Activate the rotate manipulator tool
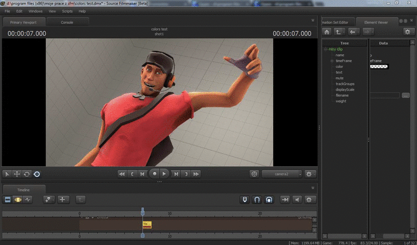 tap(27, 174)
